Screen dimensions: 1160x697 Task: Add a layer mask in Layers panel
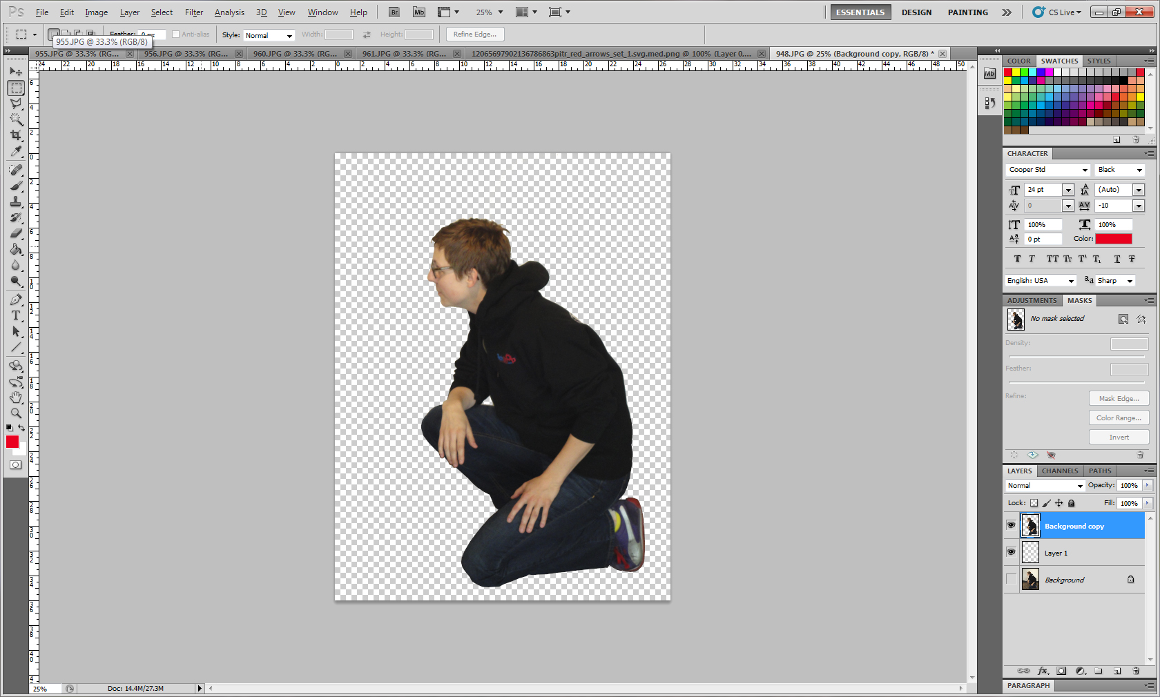point(1062,671)
